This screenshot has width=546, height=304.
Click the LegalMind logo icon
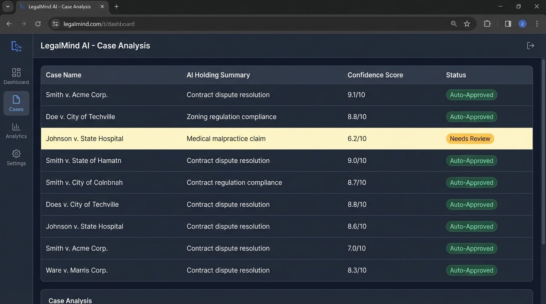pyautogui.click(x=16, y=46)
